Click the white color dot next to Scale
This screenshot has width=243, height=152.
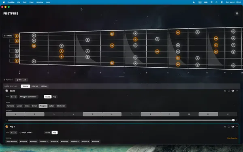pos(6,91)
